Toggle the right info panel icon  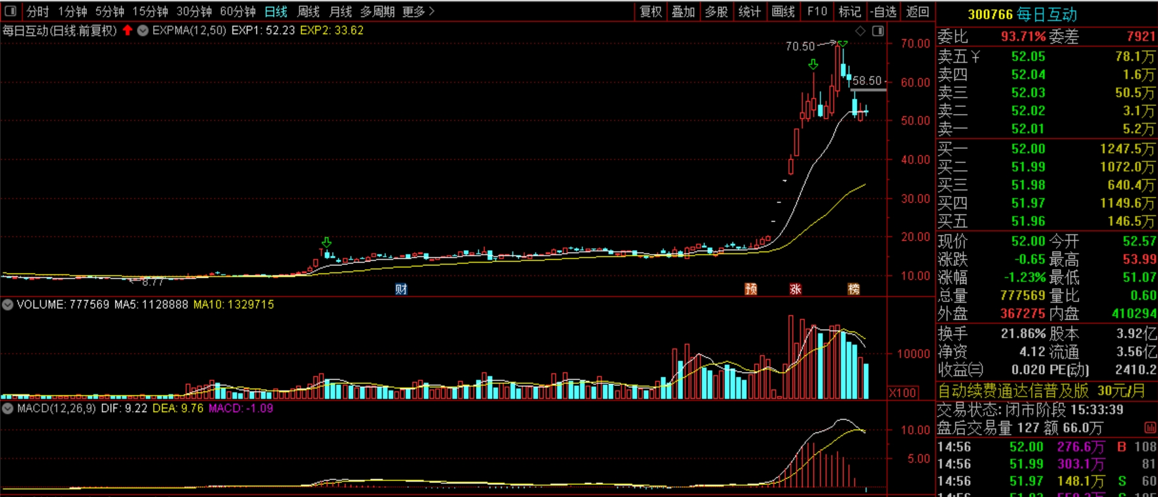[x=878, y=30]
